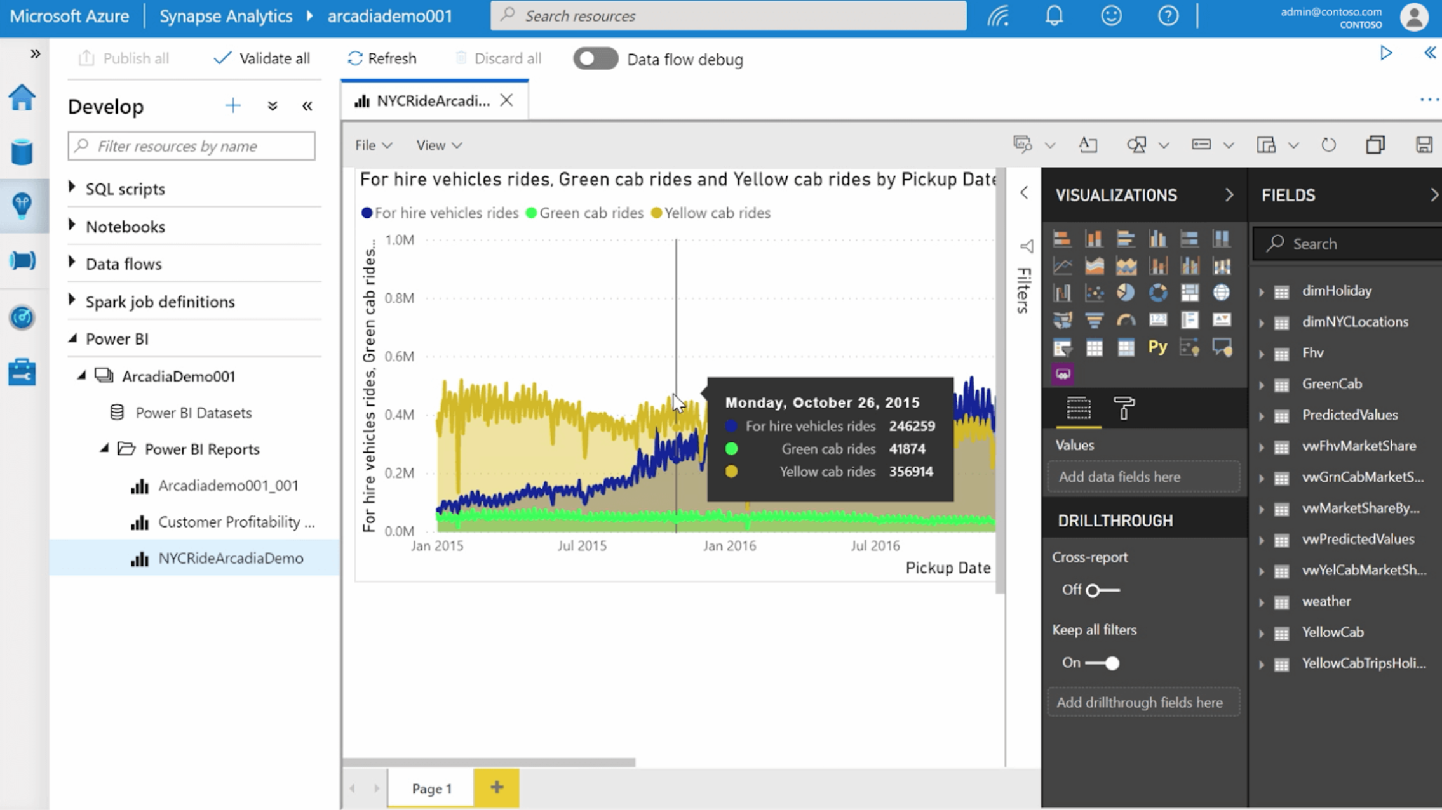Viewport: 1442px width, 810px height.
Task: Open the Fields well tab icon
Action: [1078, 408]
